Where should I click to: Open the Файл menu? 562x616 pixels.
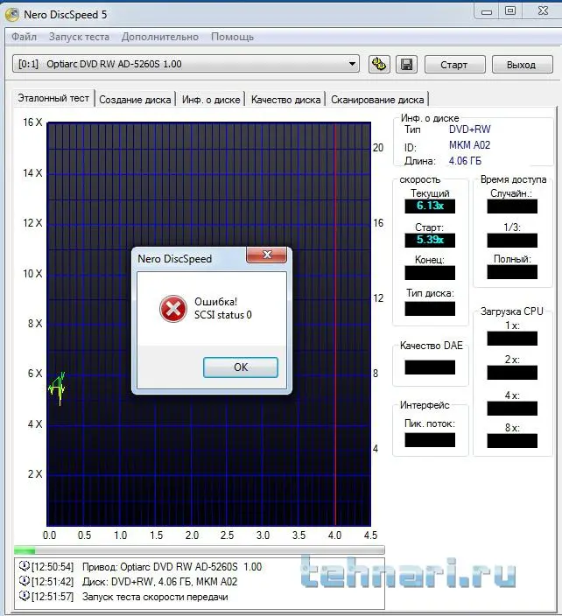[24, 37]
